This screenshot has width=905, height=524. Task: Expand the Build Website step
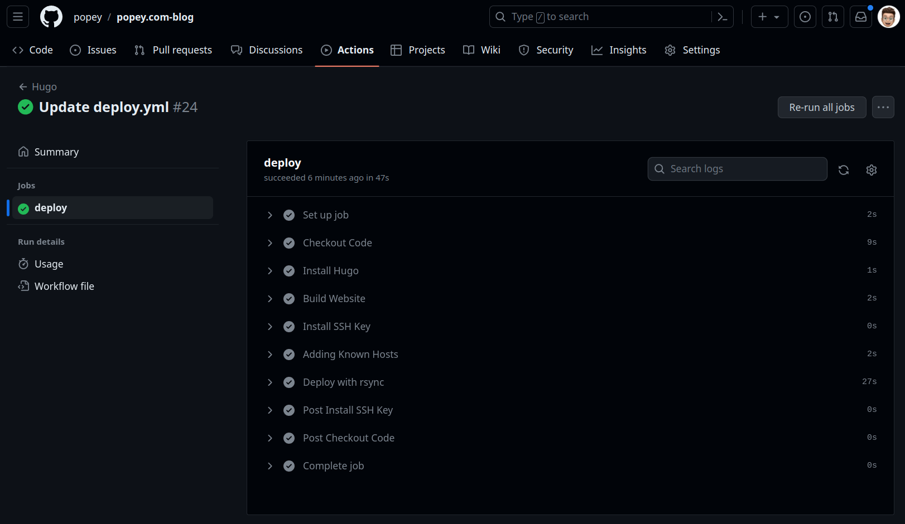point(270,299)
